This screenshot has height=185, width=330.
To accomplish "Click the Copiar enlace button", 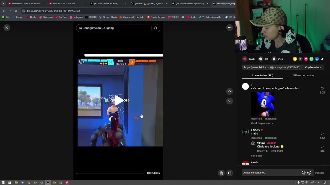I will (x=313, y=67).
